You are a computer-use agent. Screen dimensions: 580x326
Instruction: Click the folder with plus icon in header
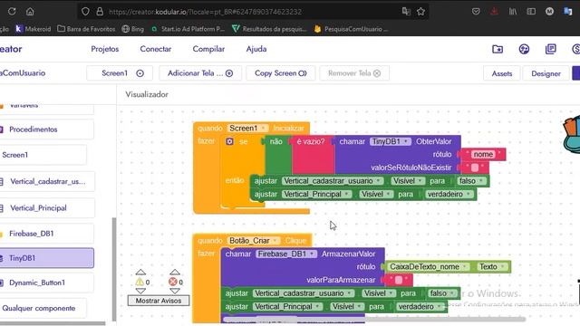(x=498, y=49)
